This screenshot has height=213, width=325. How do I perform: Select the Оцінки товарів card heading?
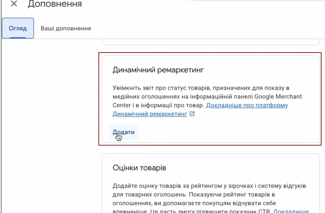point(140,168)
